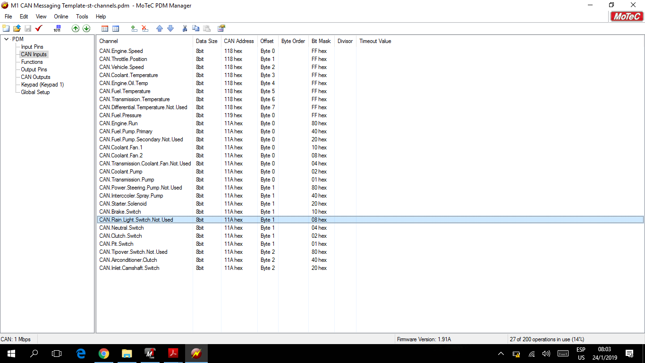The width and height of the screenshot is (645, 363).
Task: Click the MoTeC logo
Action: pos(627,16)
